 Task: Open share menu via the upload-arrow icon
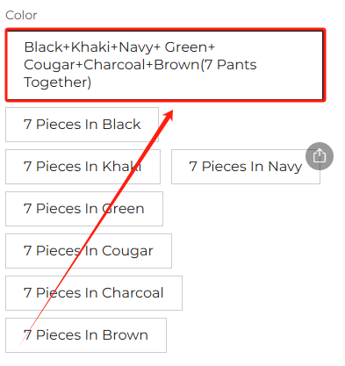coord(320,156)
